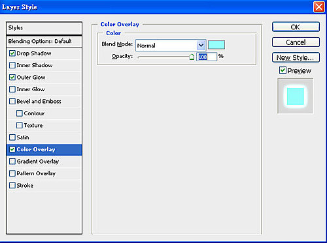This screenshot has height=243, width=327.
Task: Enable the Stroke checkbox
Action: (x=12, y=186)
